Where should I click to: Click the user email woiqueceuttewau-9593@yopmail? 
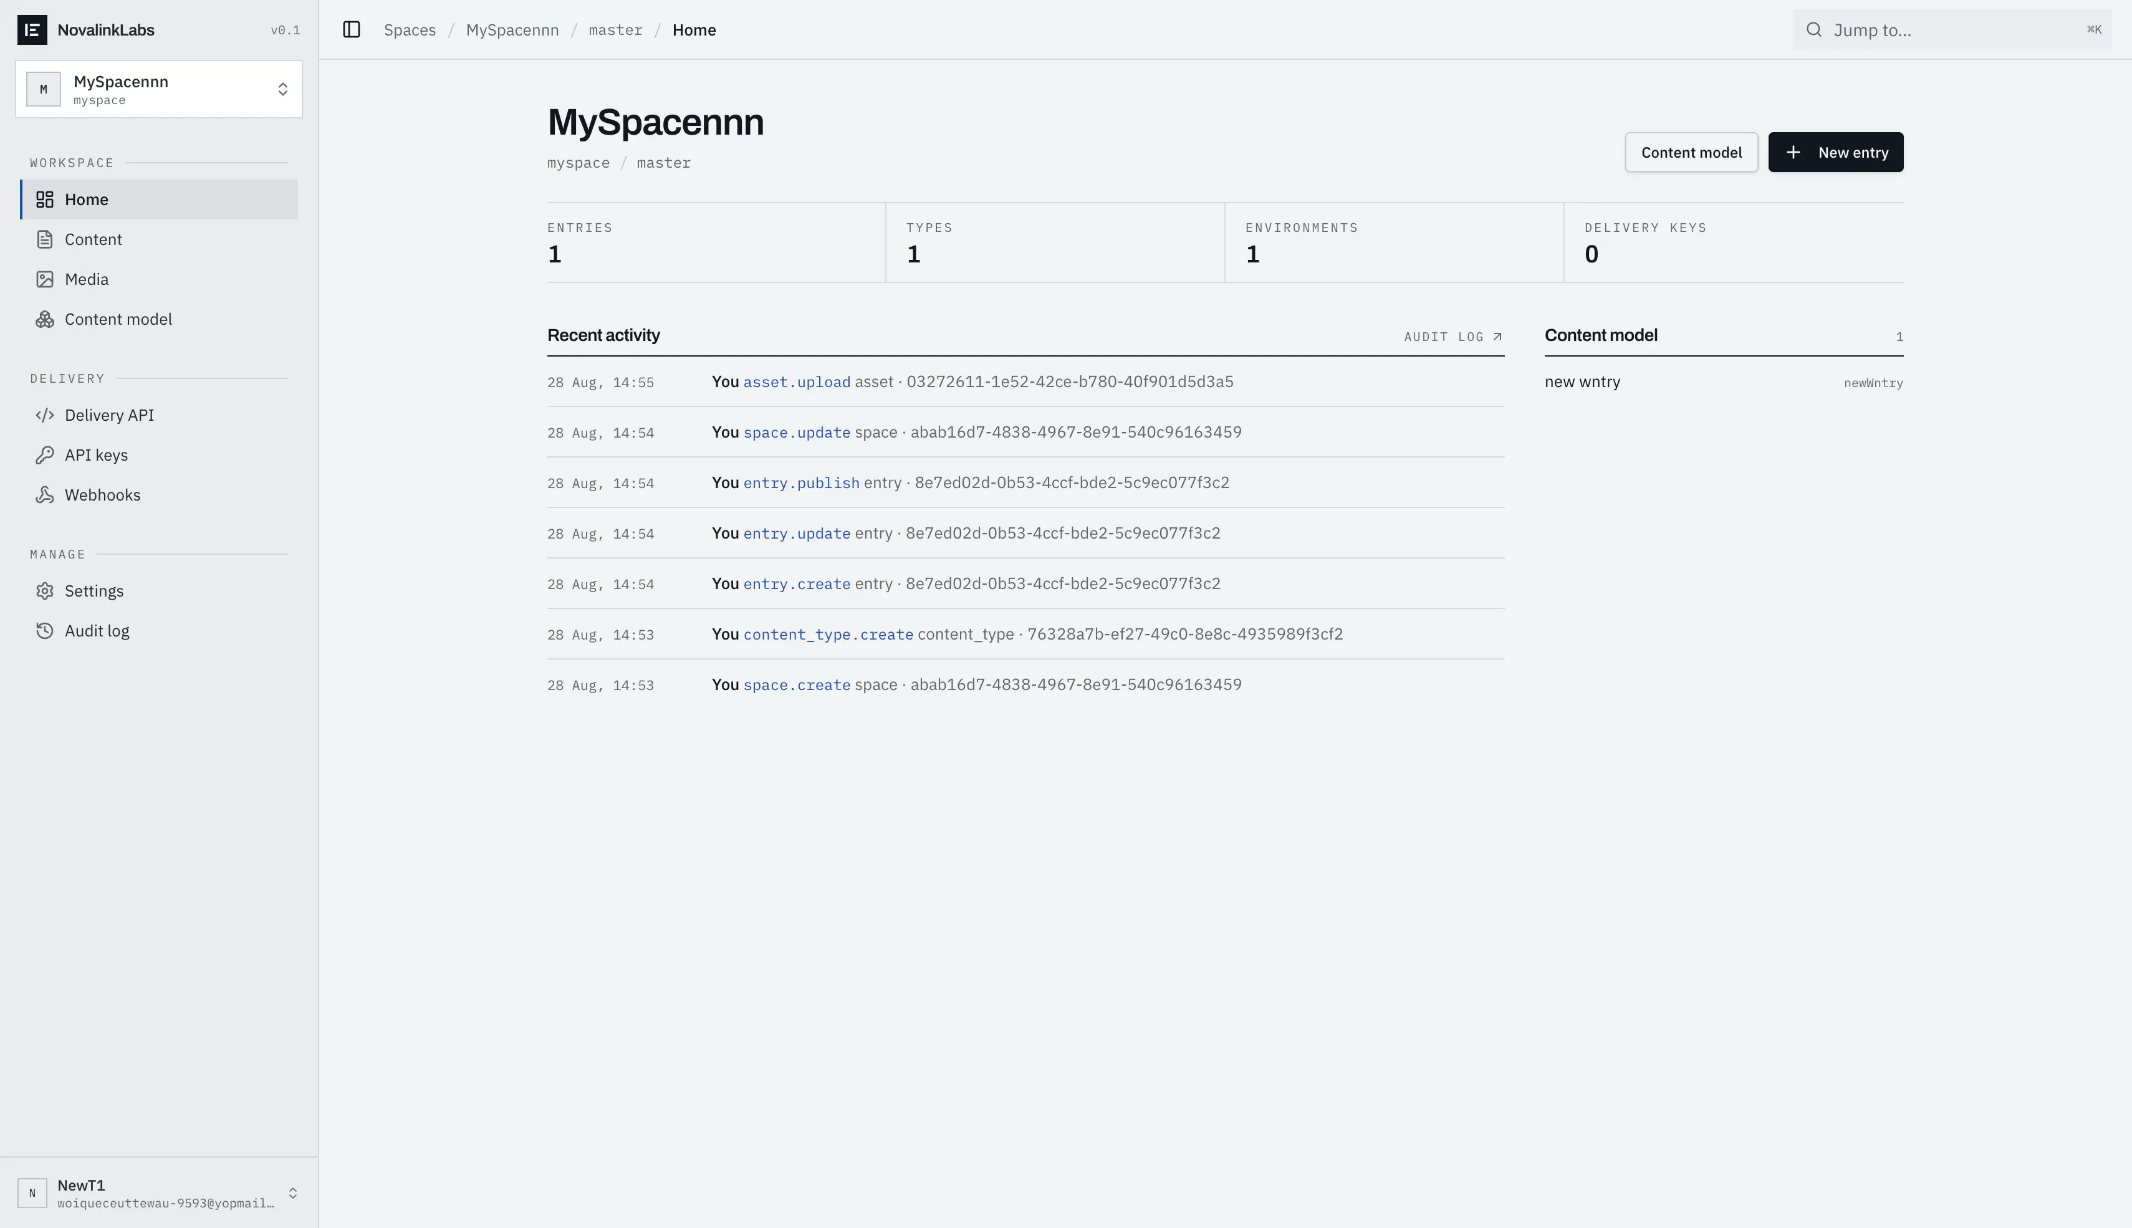(x=165, y=1204)
